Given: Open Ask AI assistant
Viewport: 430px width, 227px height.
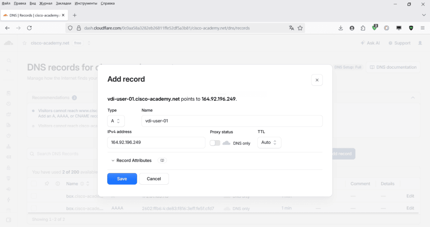Looking at the screenshot, I should (x=370, y=43).
